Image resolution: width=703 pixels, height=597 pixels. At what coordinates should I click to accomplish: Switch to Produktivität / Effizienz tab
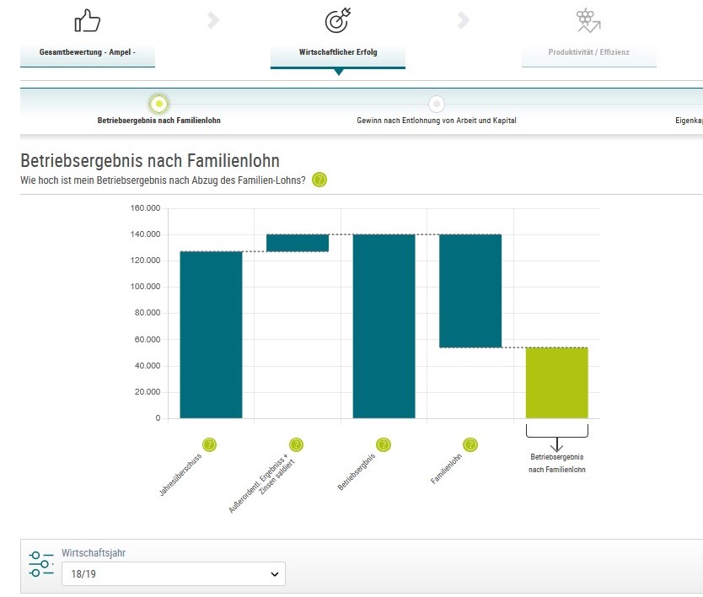[588, 52]
